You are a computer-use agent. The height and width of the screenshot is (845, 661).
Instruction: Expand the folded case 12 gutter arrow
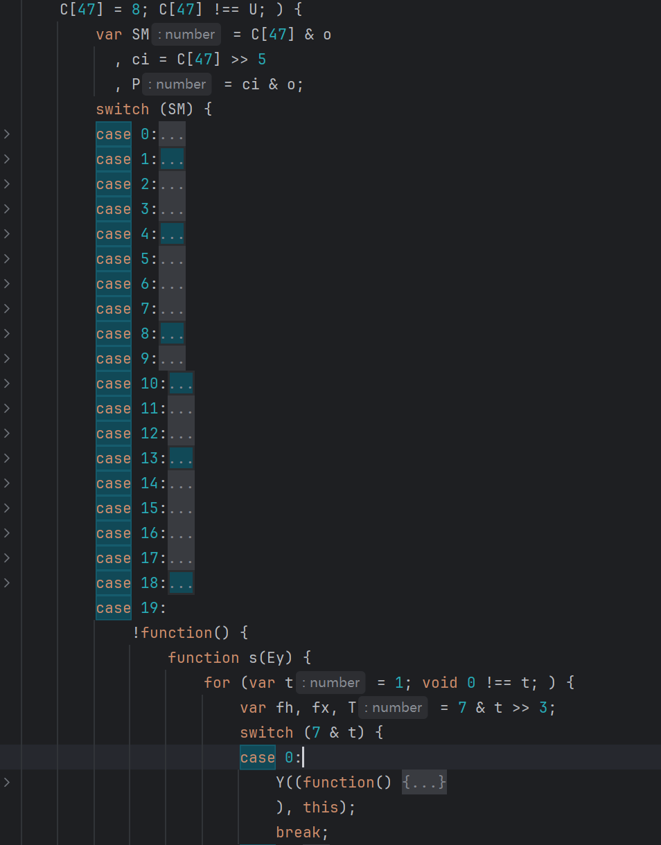6,434
